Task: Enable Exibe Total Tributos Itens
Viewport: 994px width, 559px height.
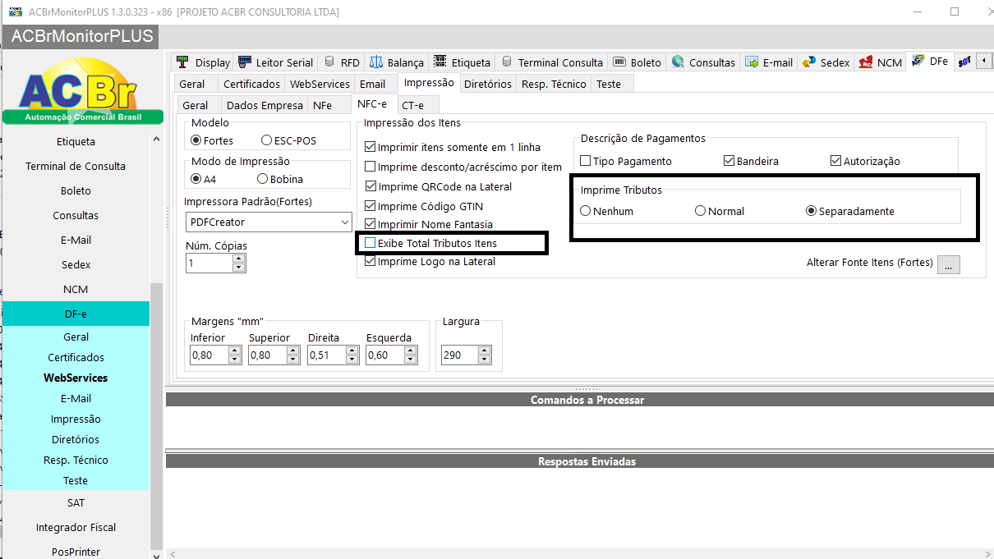Action: 370,243
